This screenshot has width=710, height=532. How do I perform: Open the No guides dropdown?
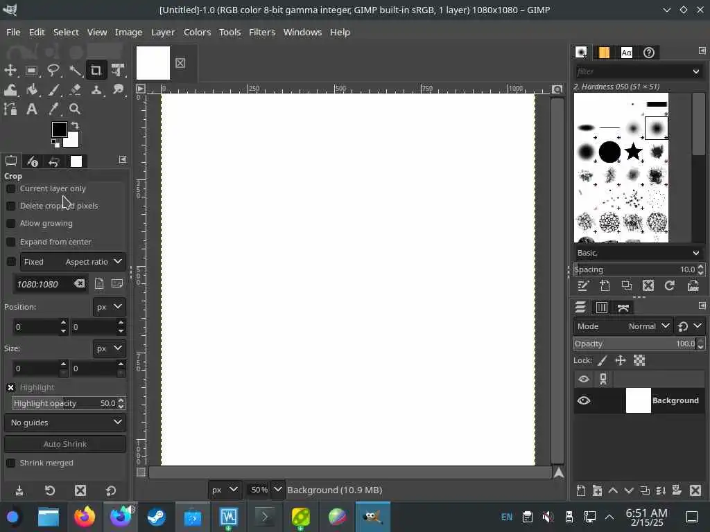pos(65,423)
